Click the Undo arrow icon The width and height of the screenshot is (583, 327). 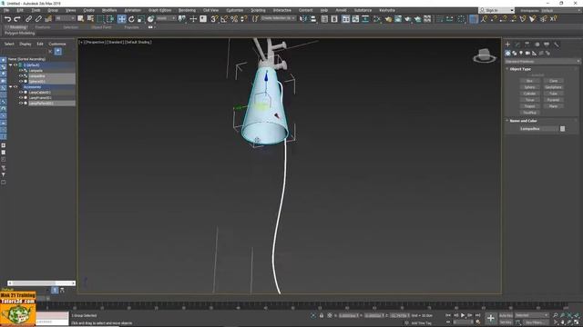(x=7, y=19)
